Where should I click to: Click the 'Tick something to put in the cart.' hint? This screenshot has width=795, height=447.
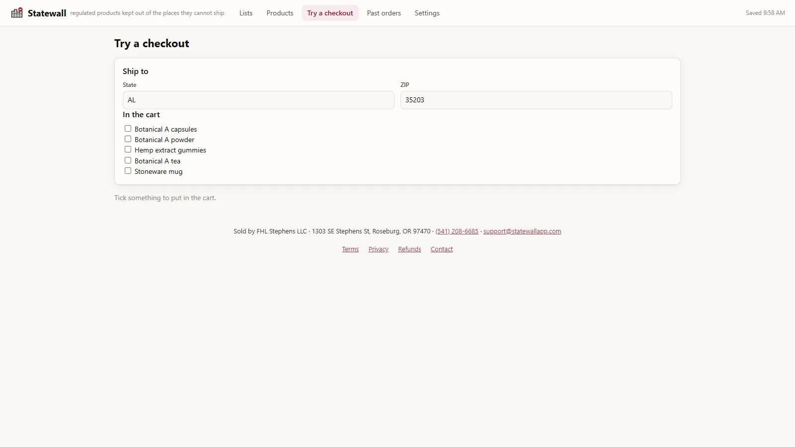[x=165, y=198]
